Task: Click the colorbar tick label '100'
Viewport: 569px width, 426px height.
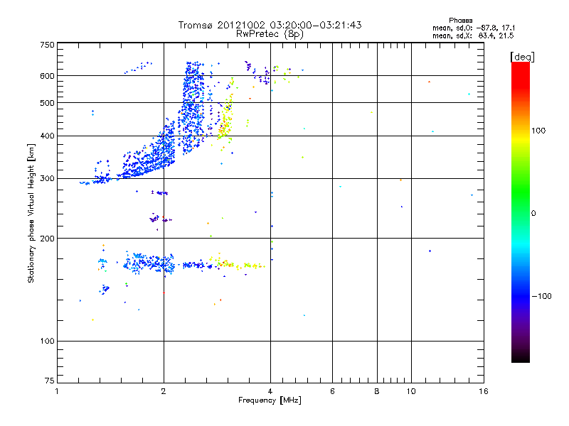Action: point(538,131)
